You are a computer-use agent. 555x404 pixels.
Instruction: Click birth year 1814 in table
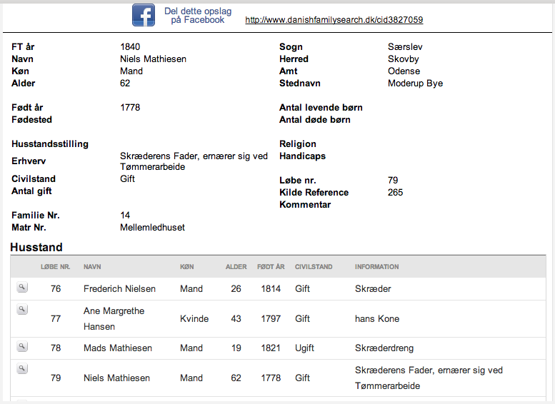pos(271,288)
